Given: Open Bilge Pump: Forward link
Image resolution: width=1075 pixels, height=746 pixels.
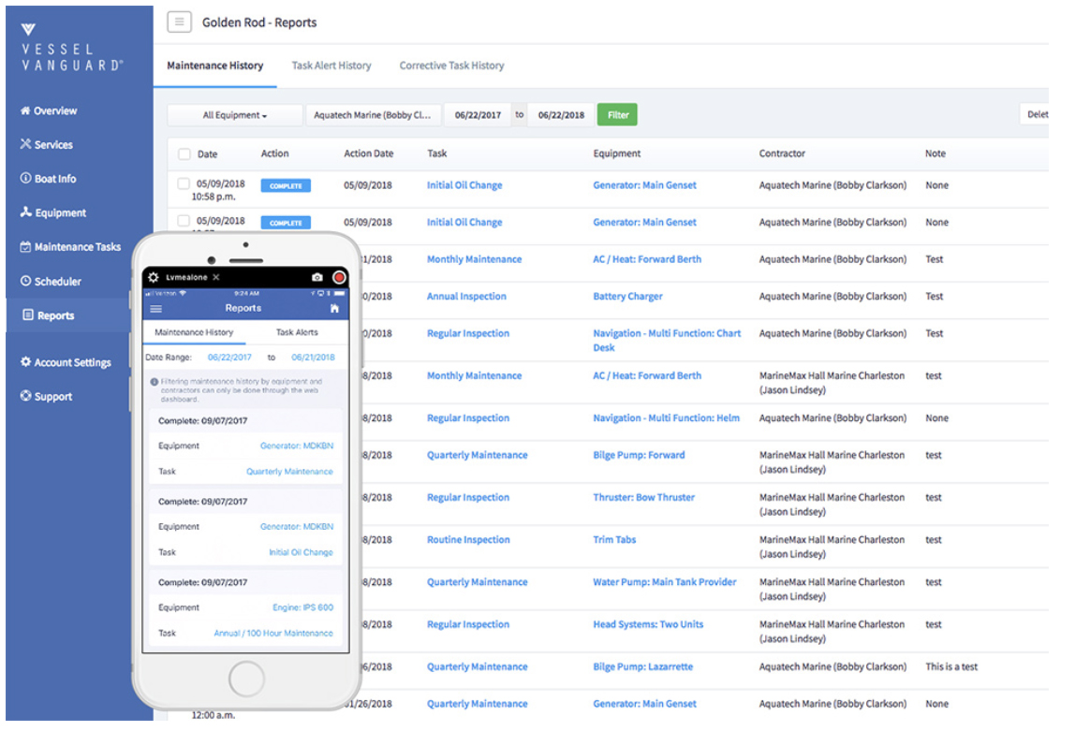Looking at the screenshot, I should [639, 455].
